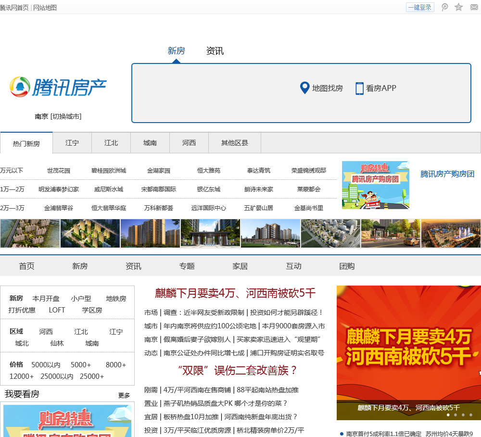Open 恒大雅苑 listing link
481x437 pixels.
(x=209, y=171)
